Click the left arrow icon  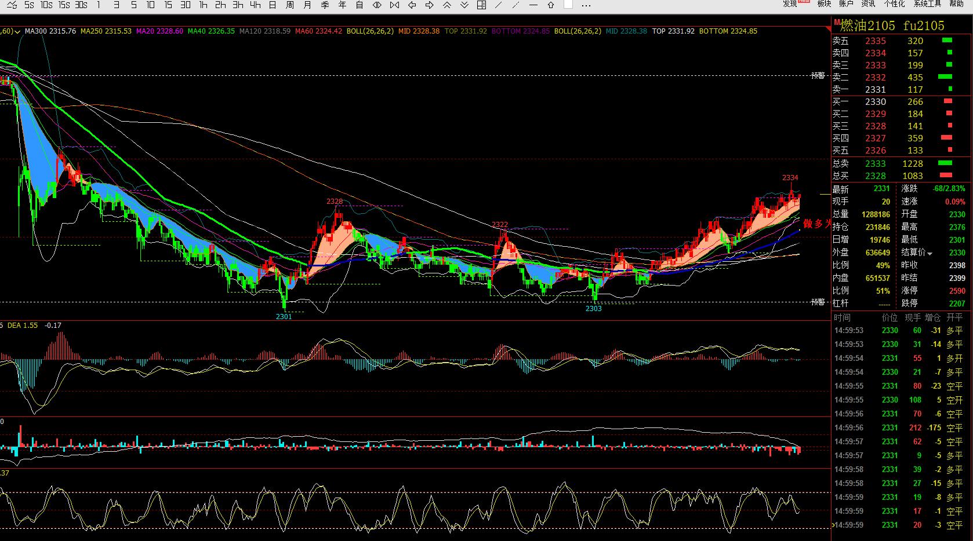point(412,5)
